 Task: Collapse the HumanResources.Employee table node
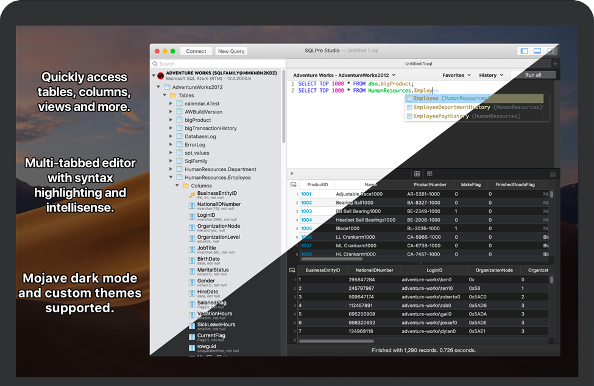tap(171, 177)
